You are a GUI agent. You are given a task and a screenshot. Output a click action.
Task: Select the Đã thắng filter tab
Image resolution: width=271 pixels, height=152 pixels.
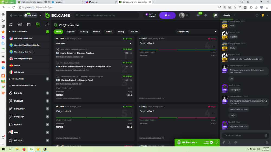coord(84,32)
